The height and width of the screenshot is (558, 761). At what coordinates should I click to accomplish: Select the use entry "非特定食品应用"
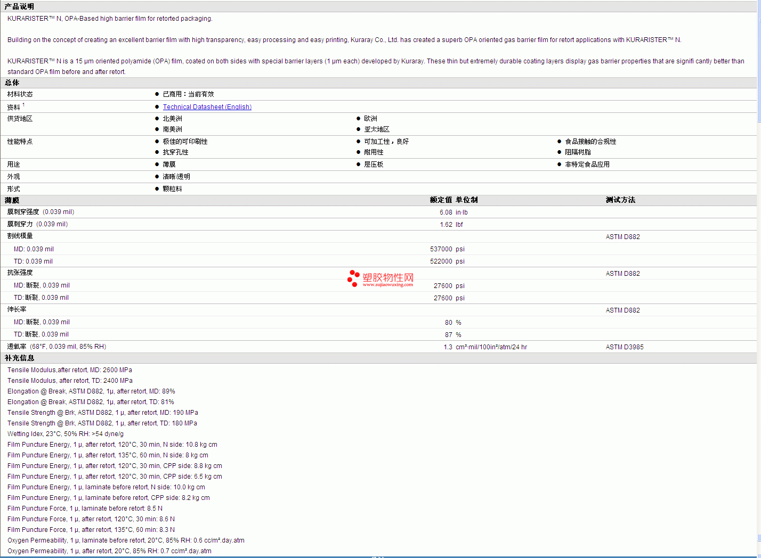coord(587,165)
